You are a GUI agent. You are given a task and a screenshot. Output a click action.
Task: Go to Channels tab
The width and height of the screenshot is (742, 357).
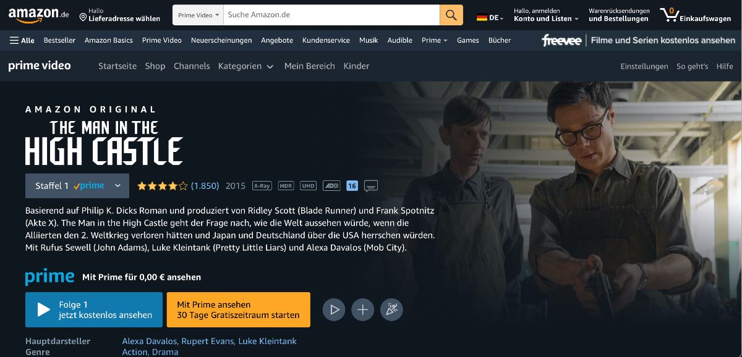click(192, 66)
